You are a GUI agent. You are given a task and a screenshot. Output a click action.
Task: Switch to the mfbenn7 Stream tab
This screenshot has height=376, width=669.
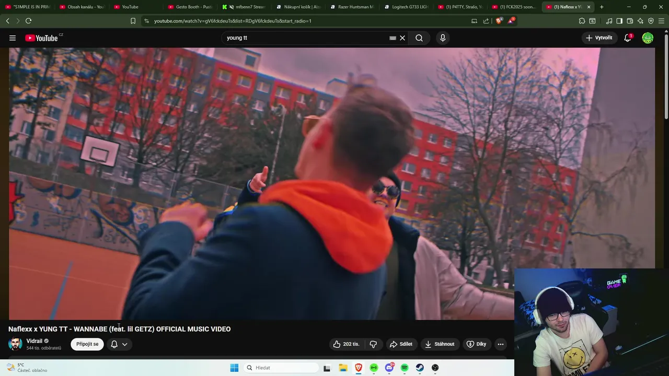point(245,7)
